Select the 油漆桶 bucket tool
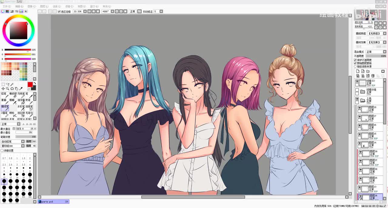Viewport: 388px width, 208px height. point(21,102)
